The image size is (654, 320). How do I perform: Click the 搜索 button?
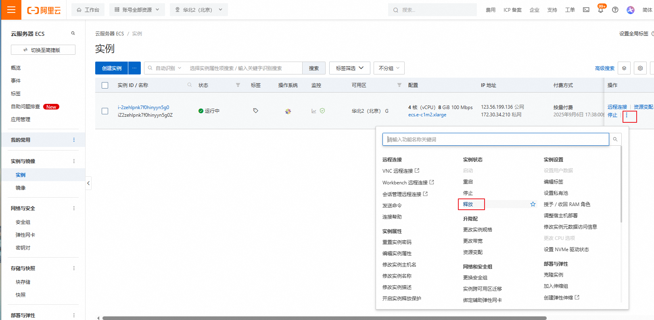click(314, 68)
